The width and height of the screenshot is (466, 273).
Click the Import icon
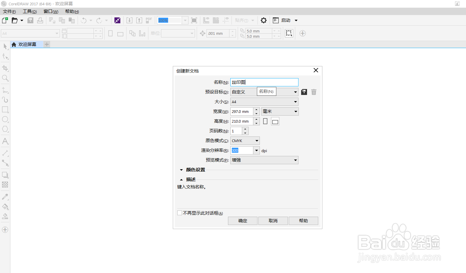129,20
